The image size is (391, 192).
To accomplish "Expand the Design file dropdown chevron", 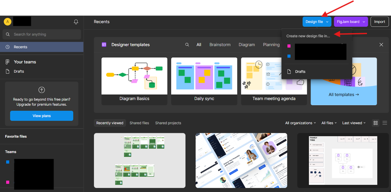I will point(327,22).
